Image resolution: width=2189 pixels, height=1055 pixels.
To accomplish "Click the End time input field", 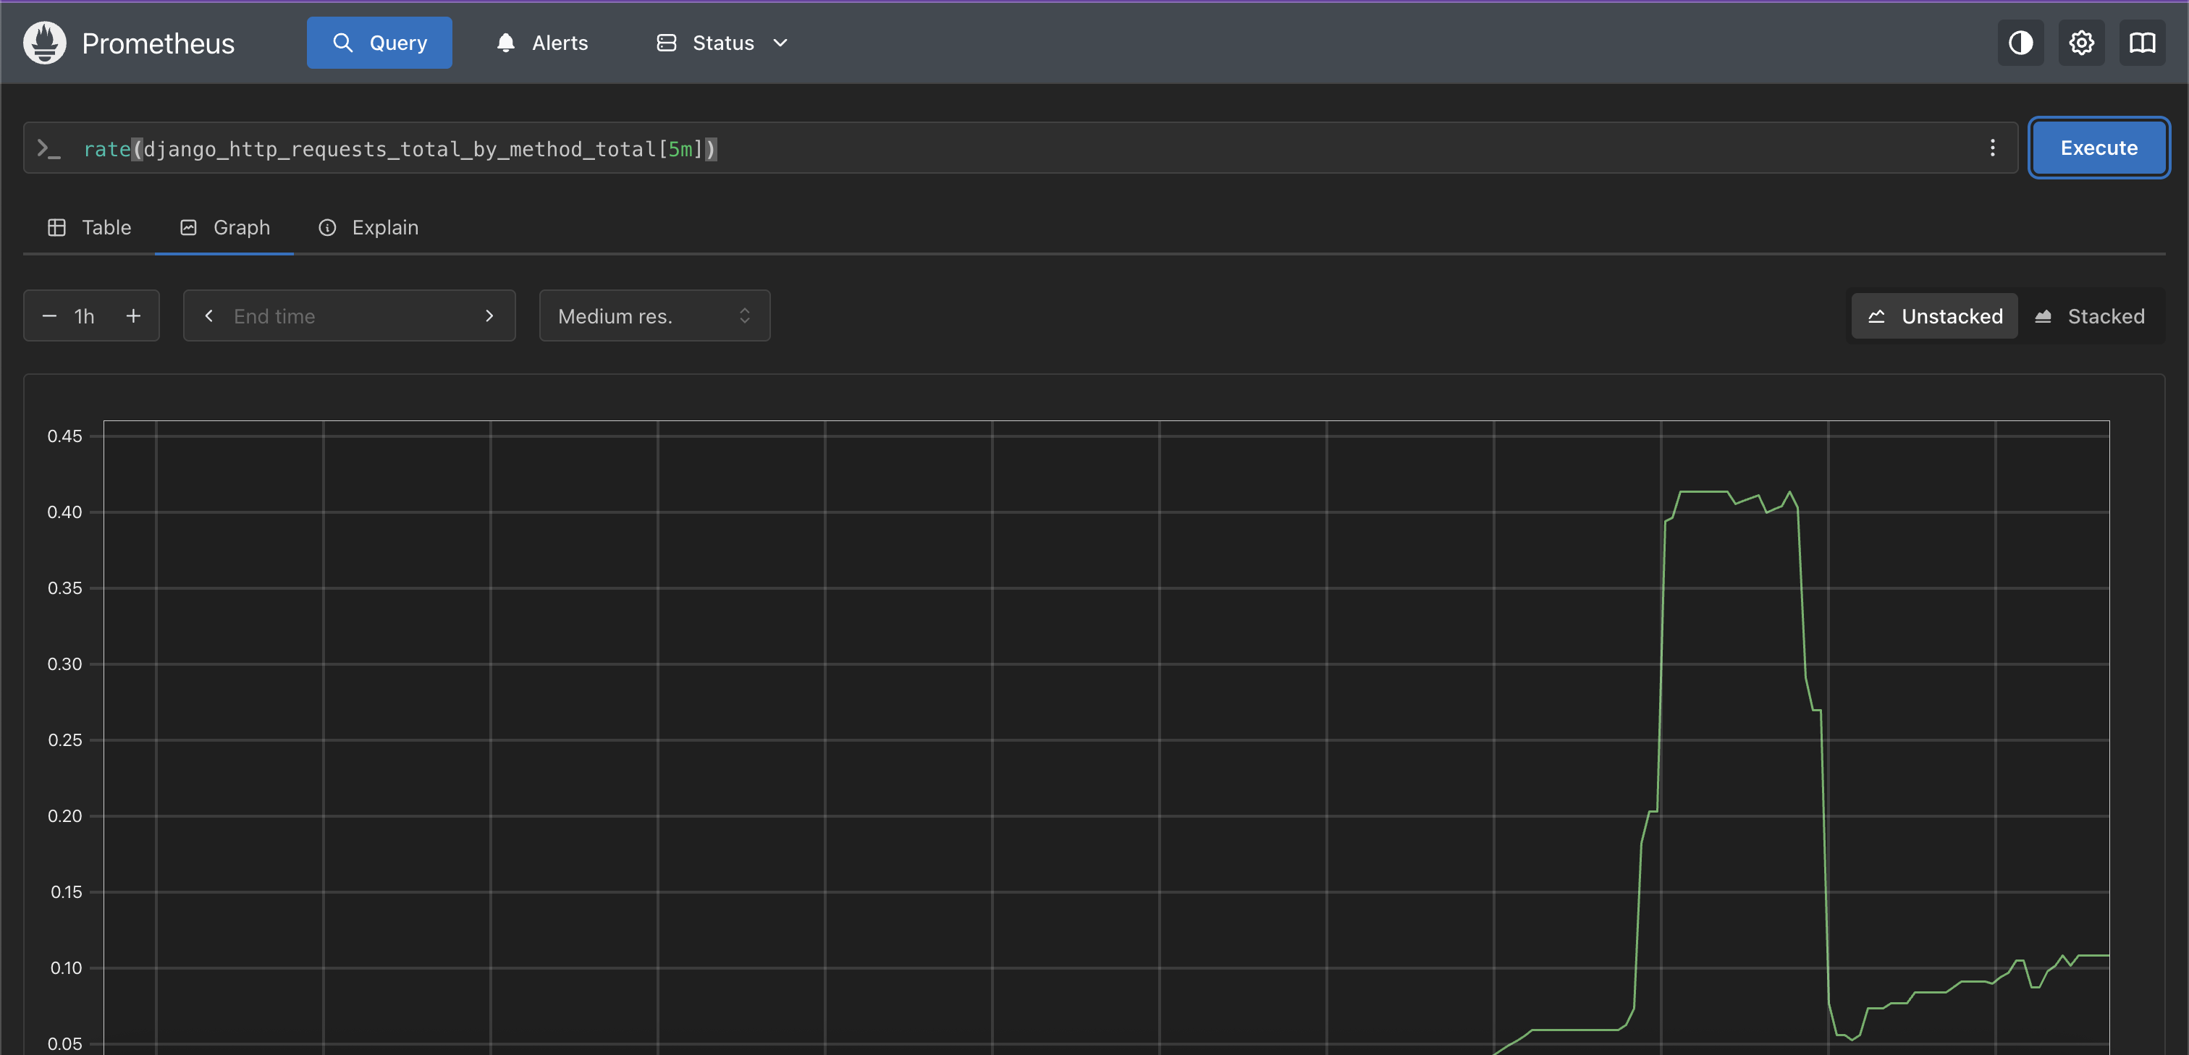I will (348, 315).
